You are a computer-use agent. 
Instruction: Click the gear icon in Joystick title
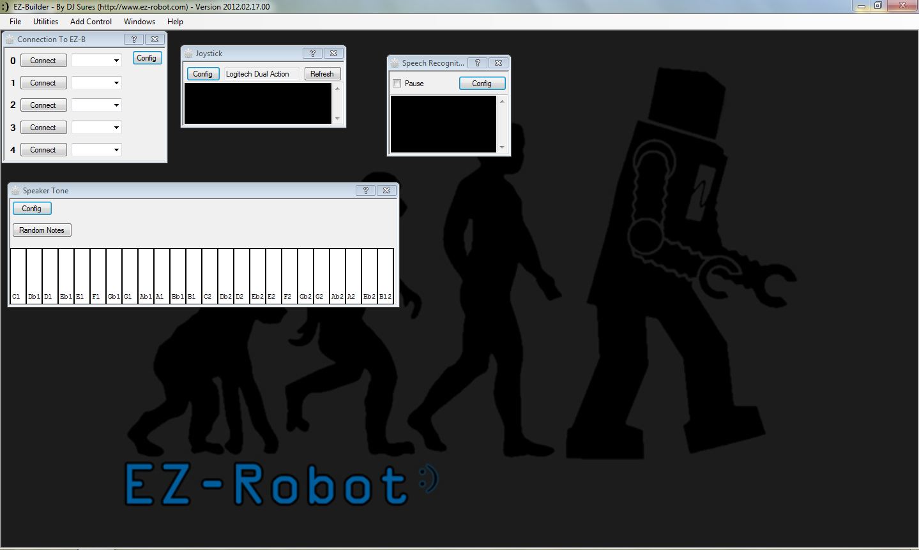tap(188, 54)
